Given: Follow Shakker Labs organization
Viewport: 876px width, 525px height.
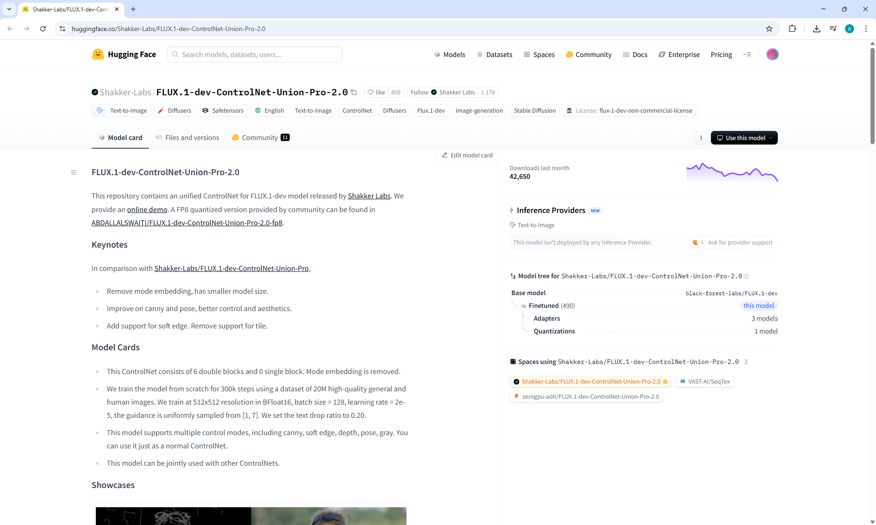Looking at the screenshot, I should 419,92.
